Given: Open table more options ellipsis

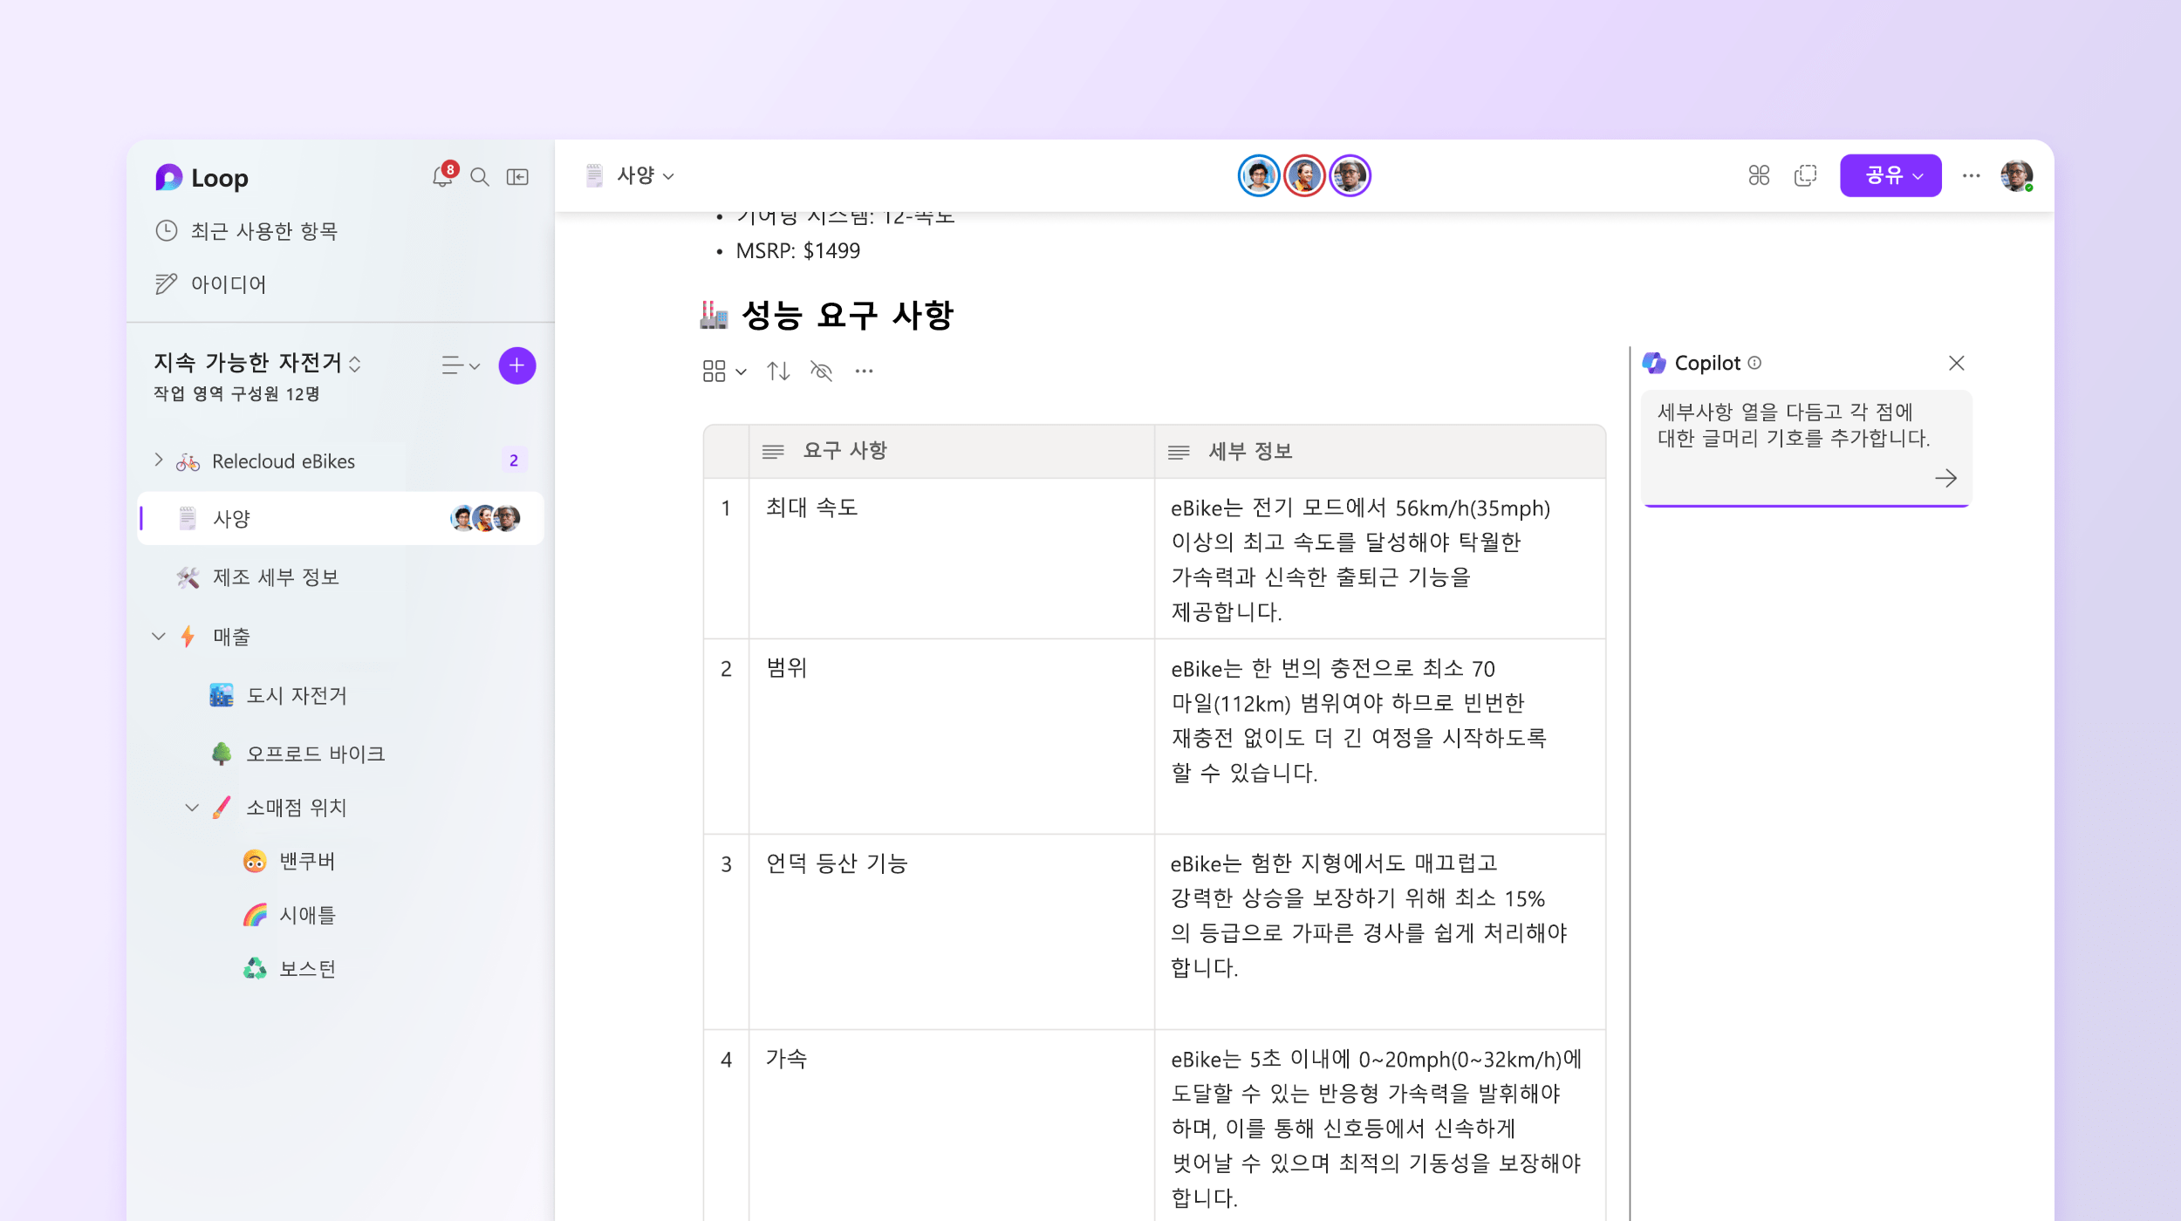Looking at the screenshot, I should pyautogui.click(x=864, y=372).
